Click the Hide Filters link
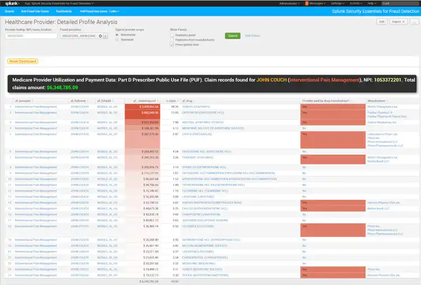 tap(252, 36)
